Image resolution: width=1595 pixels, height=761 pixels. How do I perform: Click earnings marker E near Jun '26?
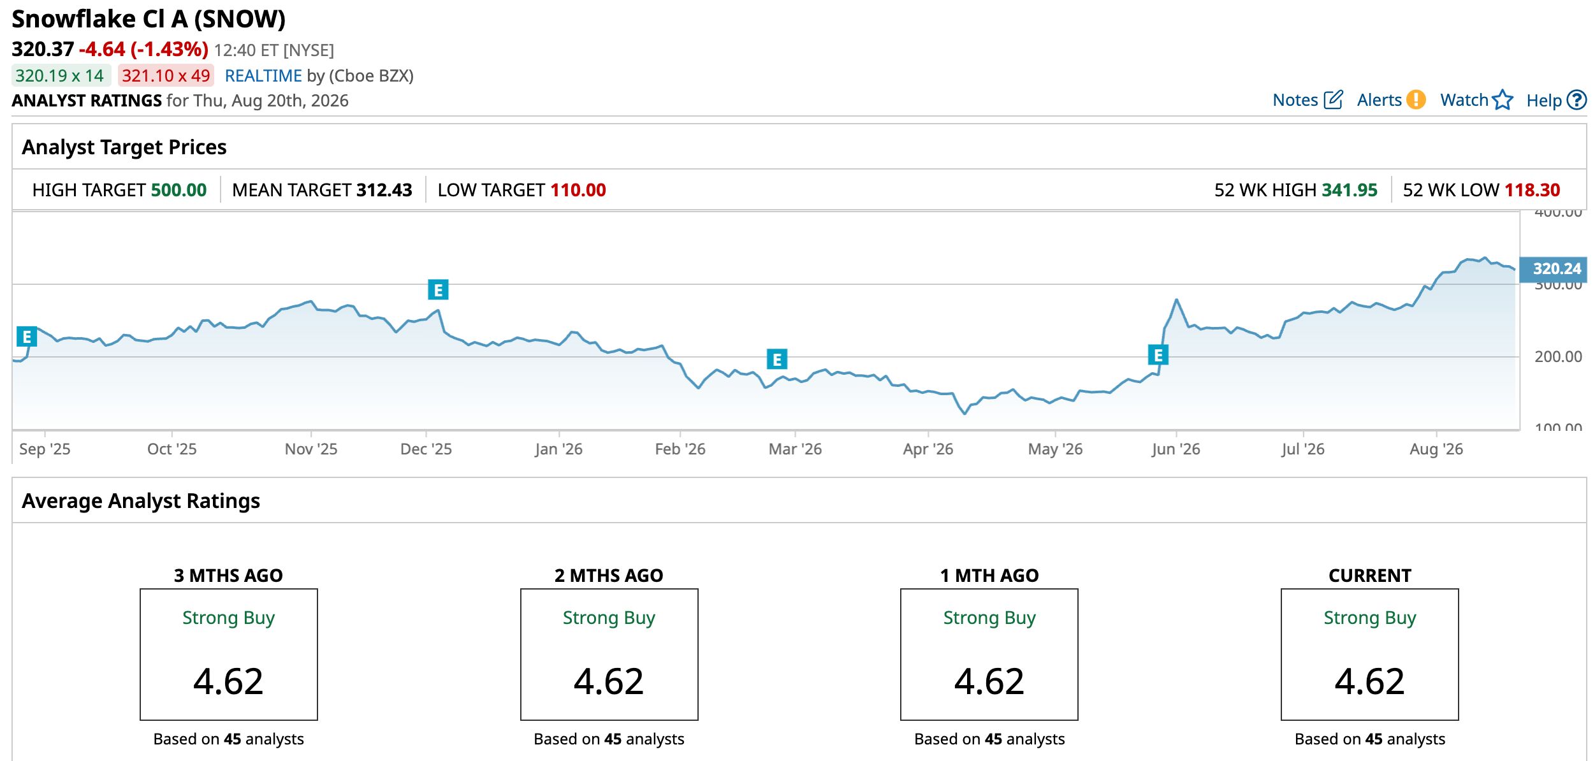click(1158, 355)
